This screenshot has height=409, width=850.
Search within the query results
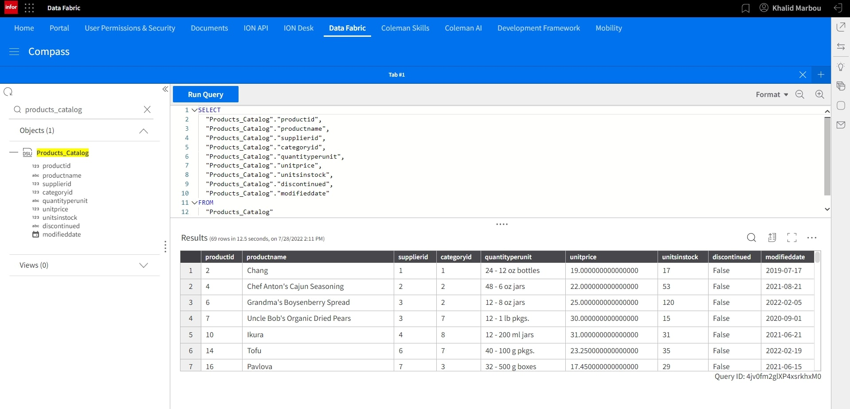(x=751, y=238)
